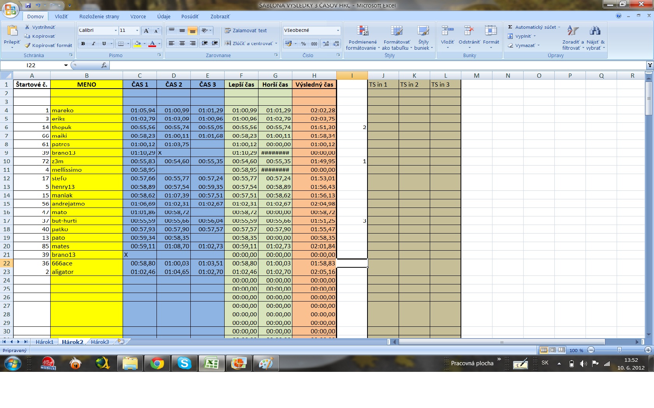Click the Sort and Filter (Zoradiť a filtrovať) icon
The height and width of the screenshot is (408, 654).
573,31
